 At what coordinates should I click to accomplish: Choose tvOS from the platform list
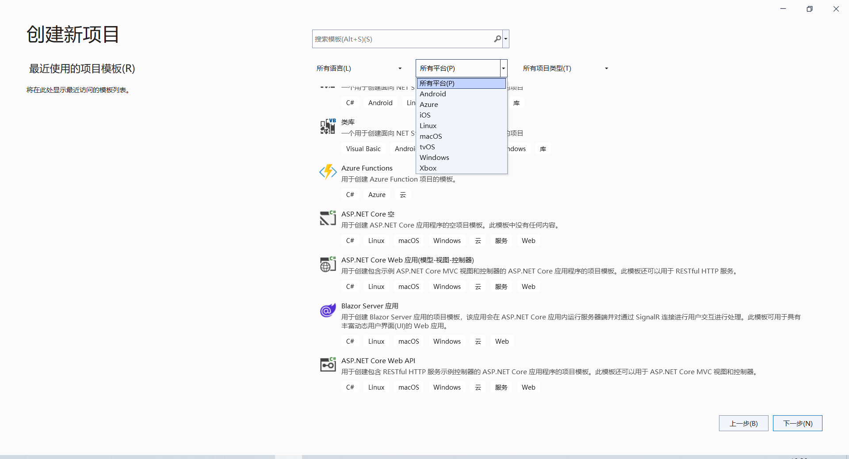point(461,147)
